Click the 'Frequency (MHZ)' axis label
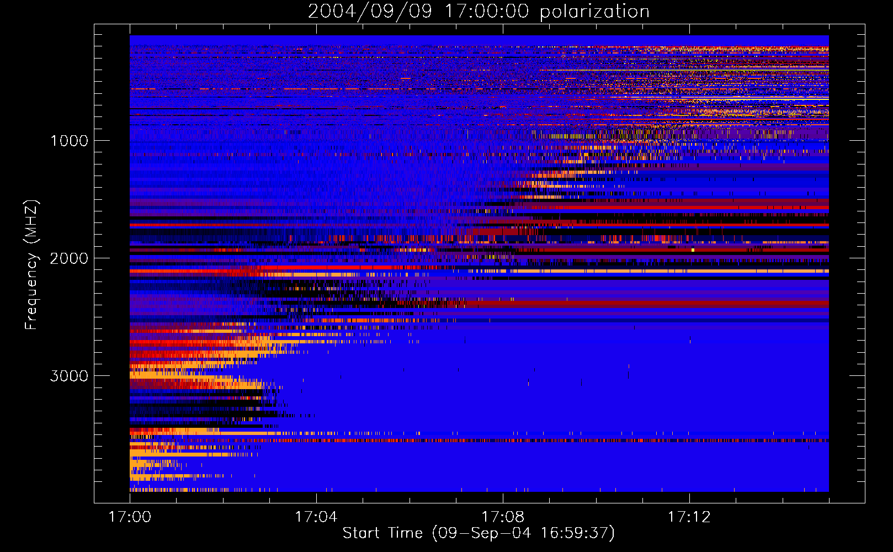 (x=31, y=265)
